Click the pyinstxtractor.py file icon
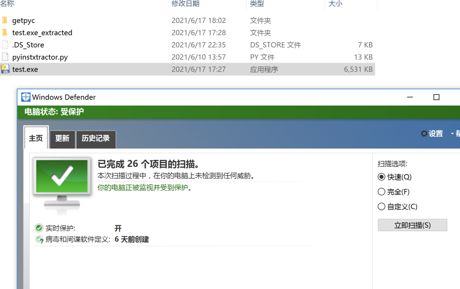Viewport: 460px width, 289px height. point(5,57)
